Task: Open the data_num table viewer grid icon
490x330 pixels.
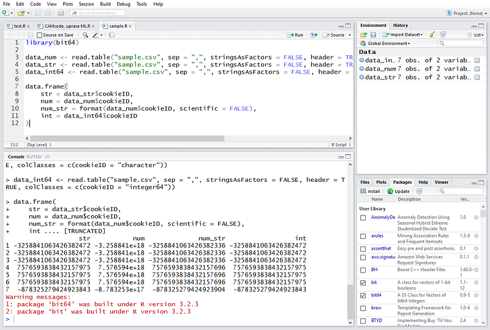Action: coord(477,69)
